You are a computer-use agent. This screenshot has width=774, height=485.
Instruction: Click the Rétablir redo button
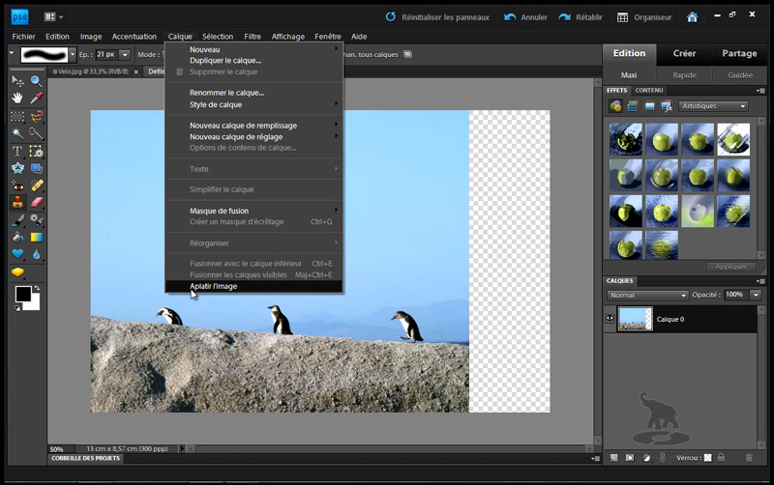pyautogui.click(x=580, y=17)
